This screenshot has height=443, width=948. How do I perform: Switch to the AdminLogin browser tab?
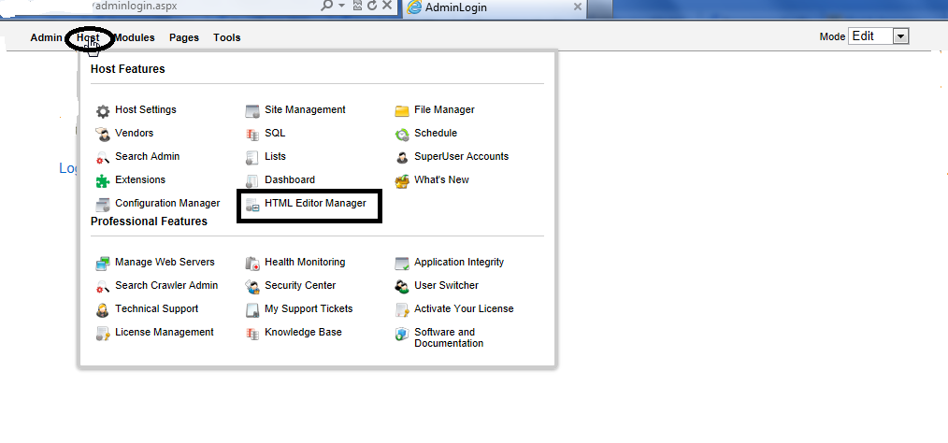[x=494, y=7]
